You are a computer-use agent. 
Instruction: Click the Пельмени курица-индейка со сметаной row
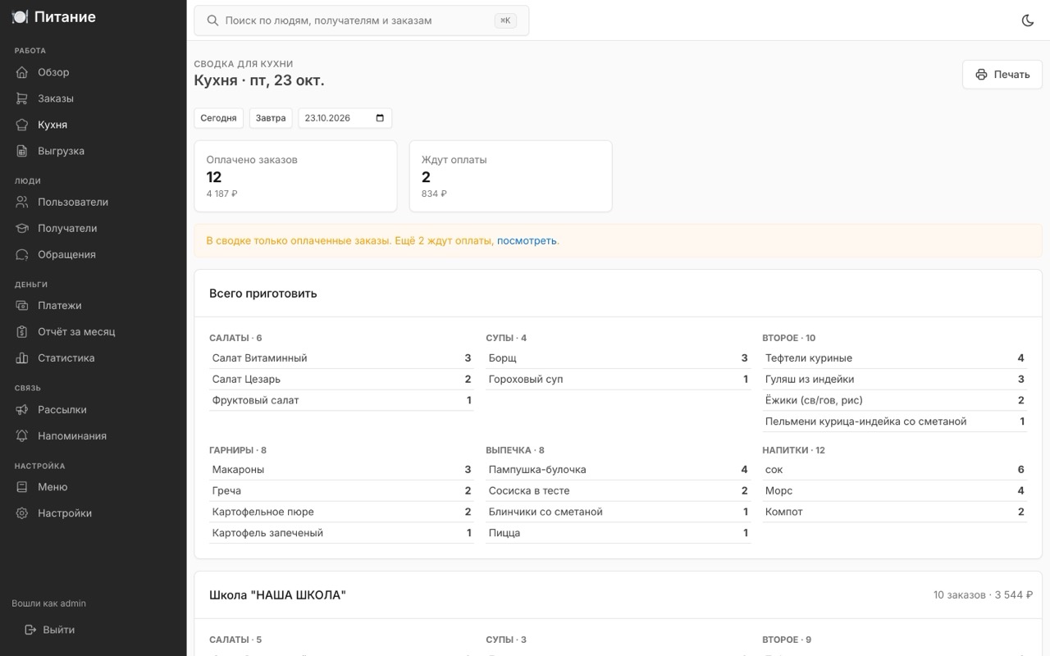click(x=894, y=421)
